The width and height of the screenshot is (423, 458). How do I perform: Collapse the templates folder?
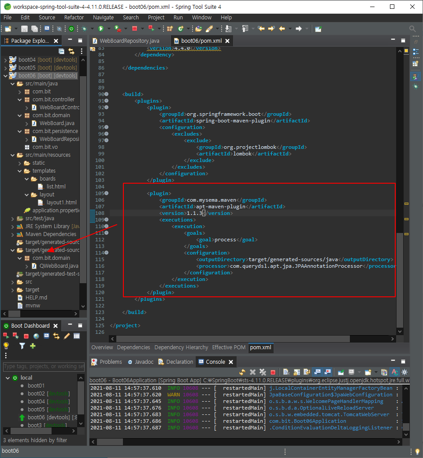point(19,171)
